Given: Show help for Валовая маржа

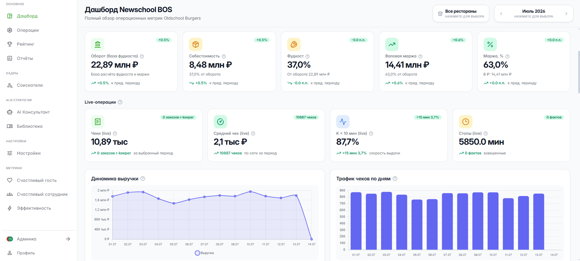Looking at the screenshot, I should tap(420, 56).
